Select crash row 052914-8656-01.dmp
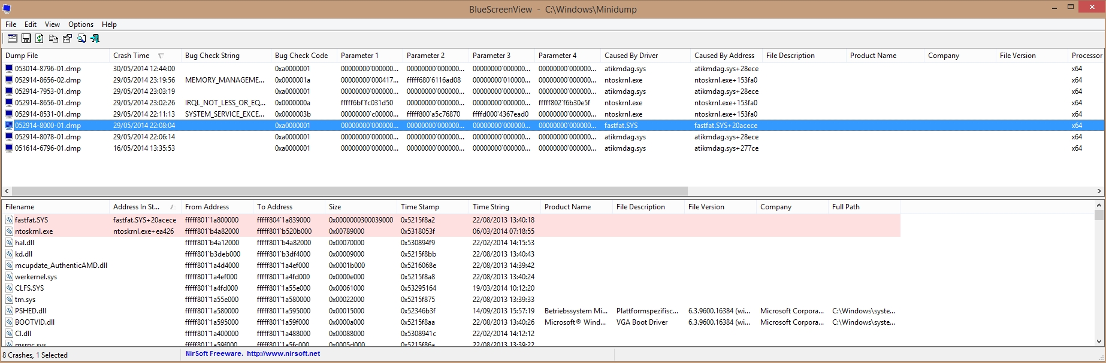1106x363 pixels. click(553, 103)
